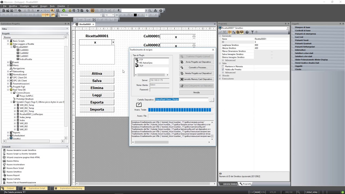345x194 pixels.
Task: Switch to Librerie Simboli tab
Action: coord(229,184)
